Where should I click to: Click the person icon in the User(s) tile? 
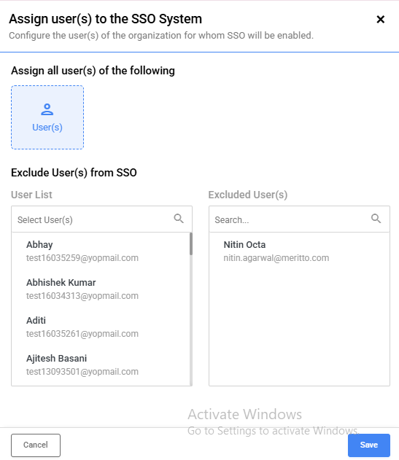[47, 109]
